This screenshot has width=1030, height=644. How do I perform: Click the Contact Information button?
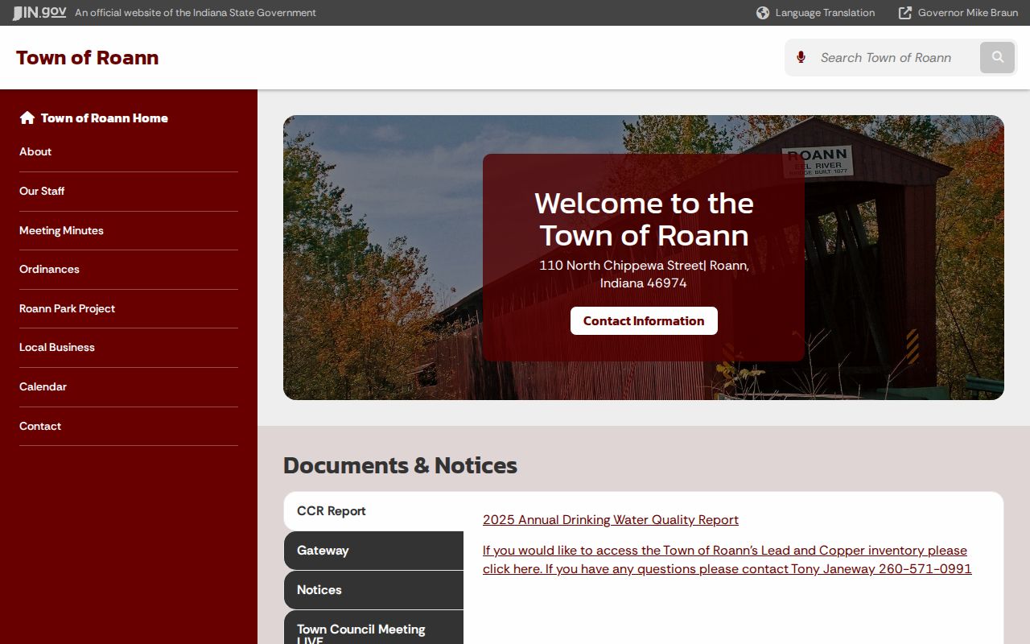click(x=644, y=320)
